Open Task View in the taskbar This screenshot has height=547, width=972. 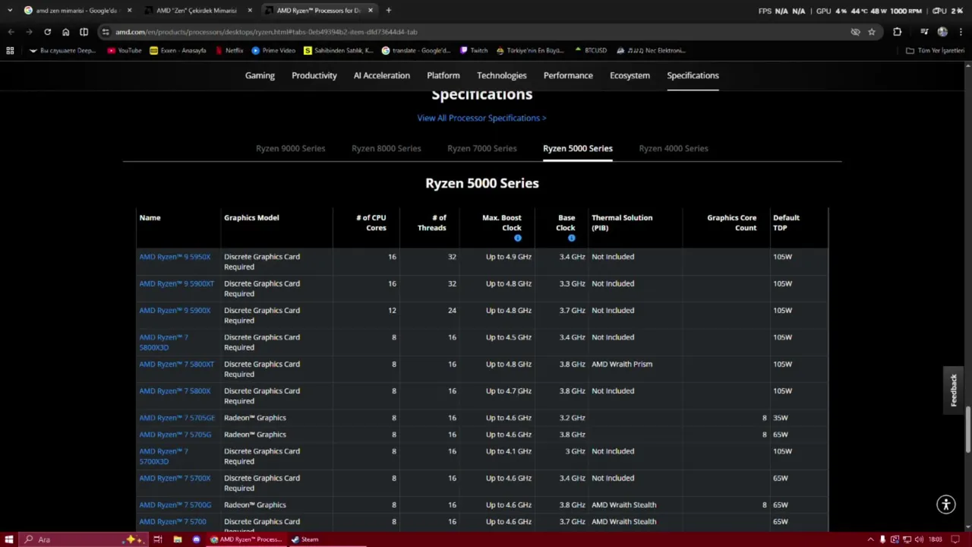(158, 539)
